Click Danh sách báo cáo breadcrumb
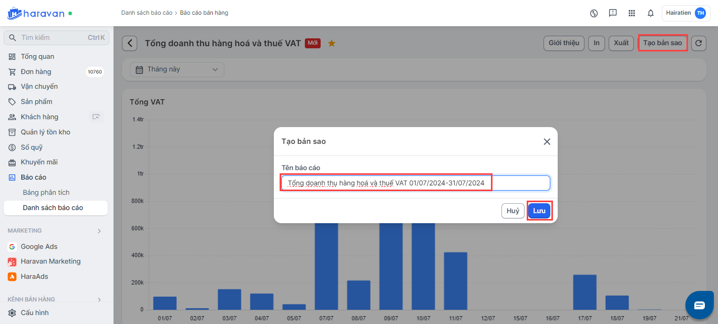 [x=147, y=13]
